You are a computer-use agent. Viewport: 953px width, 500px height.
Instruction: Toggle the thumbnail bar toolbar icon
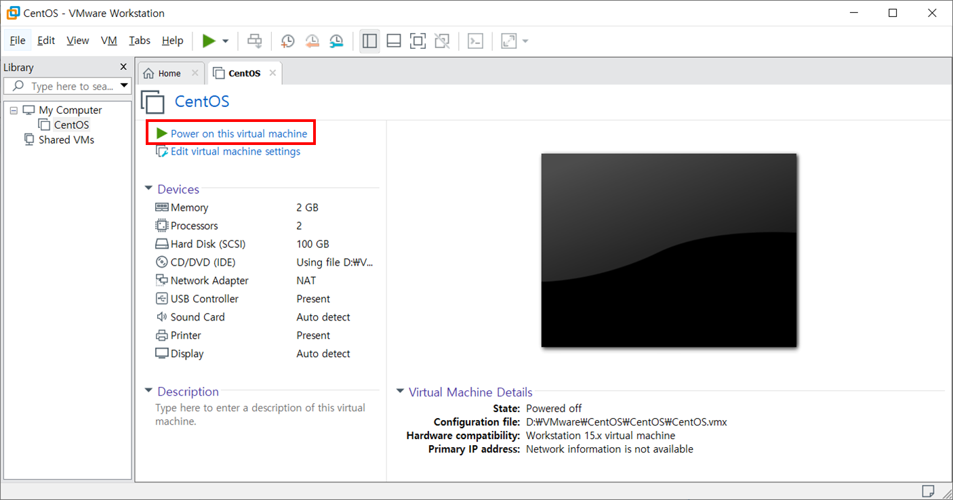(394, 41)
